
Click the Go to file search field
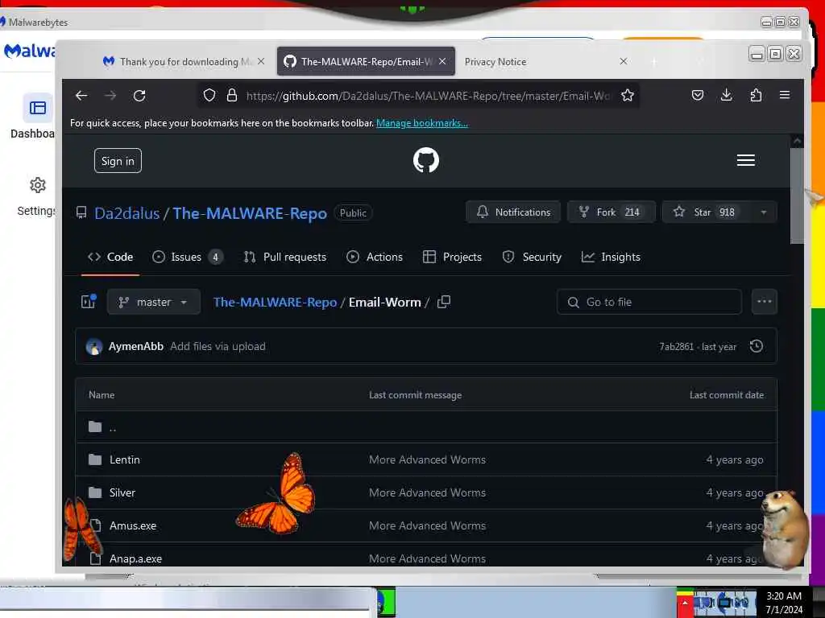649,302
